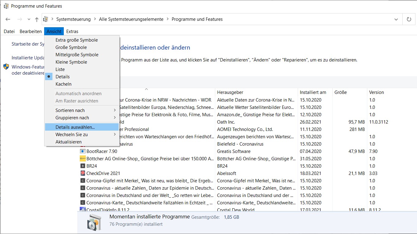
Task: Go up one folder level arrow
Action: (x=37, y=19)
